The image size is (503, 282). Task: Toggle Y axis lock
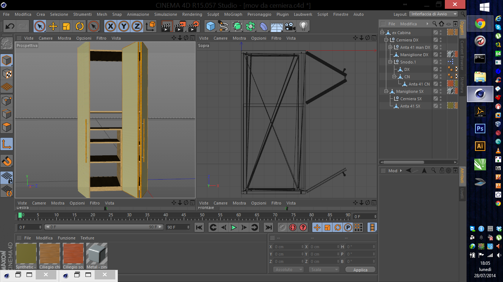[x=124, y=26]
